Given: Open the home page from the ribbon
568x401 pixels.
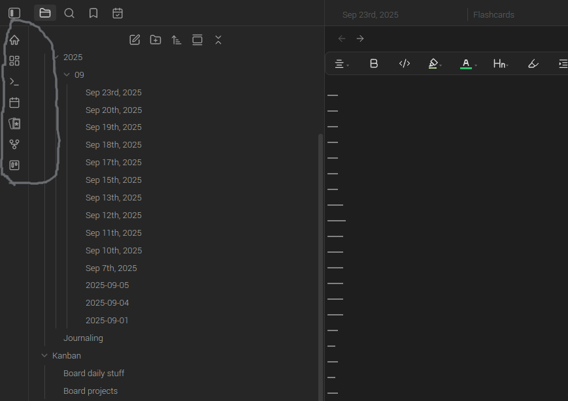Looking at the screenshot, I should pyautogui.click(x=14, y=40).
